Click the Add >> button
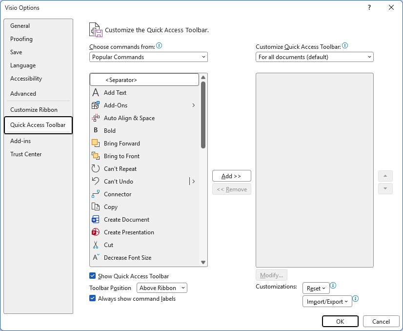403x331 pixels. pyautogui.click(x=232, y=176)
